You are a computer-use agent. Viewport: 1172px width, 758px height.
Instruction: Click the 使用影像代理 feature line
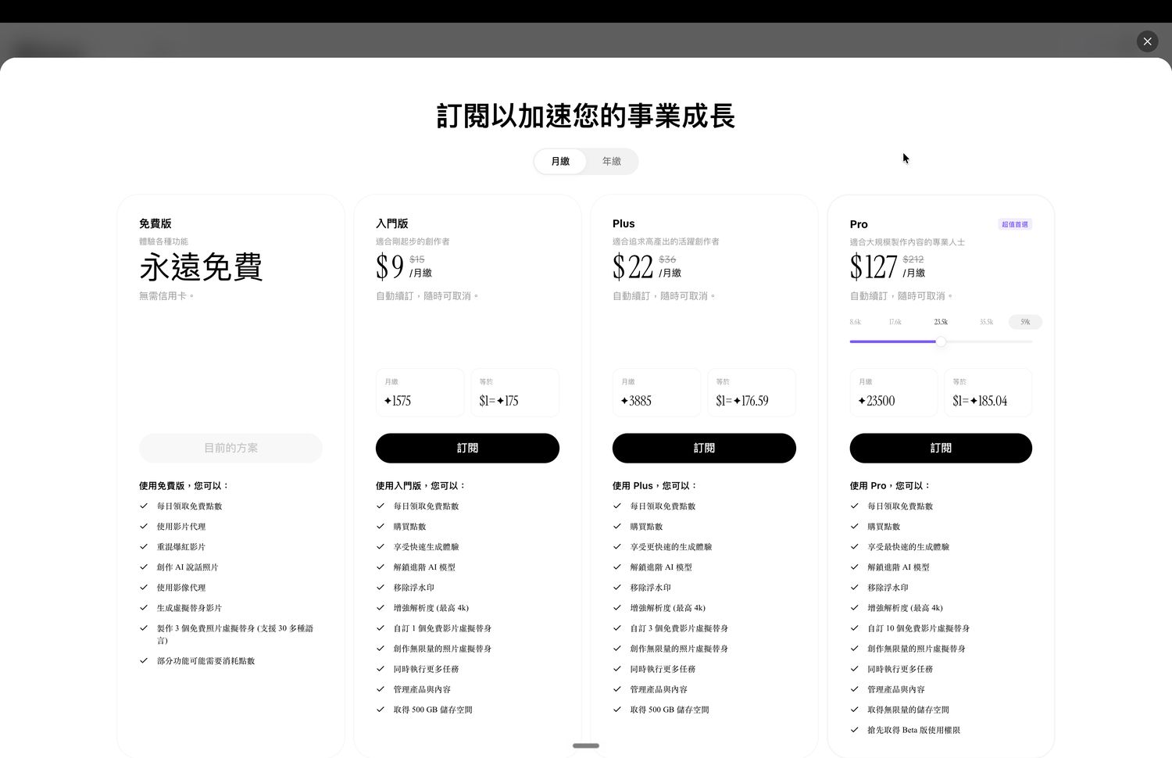coord(181,588)
